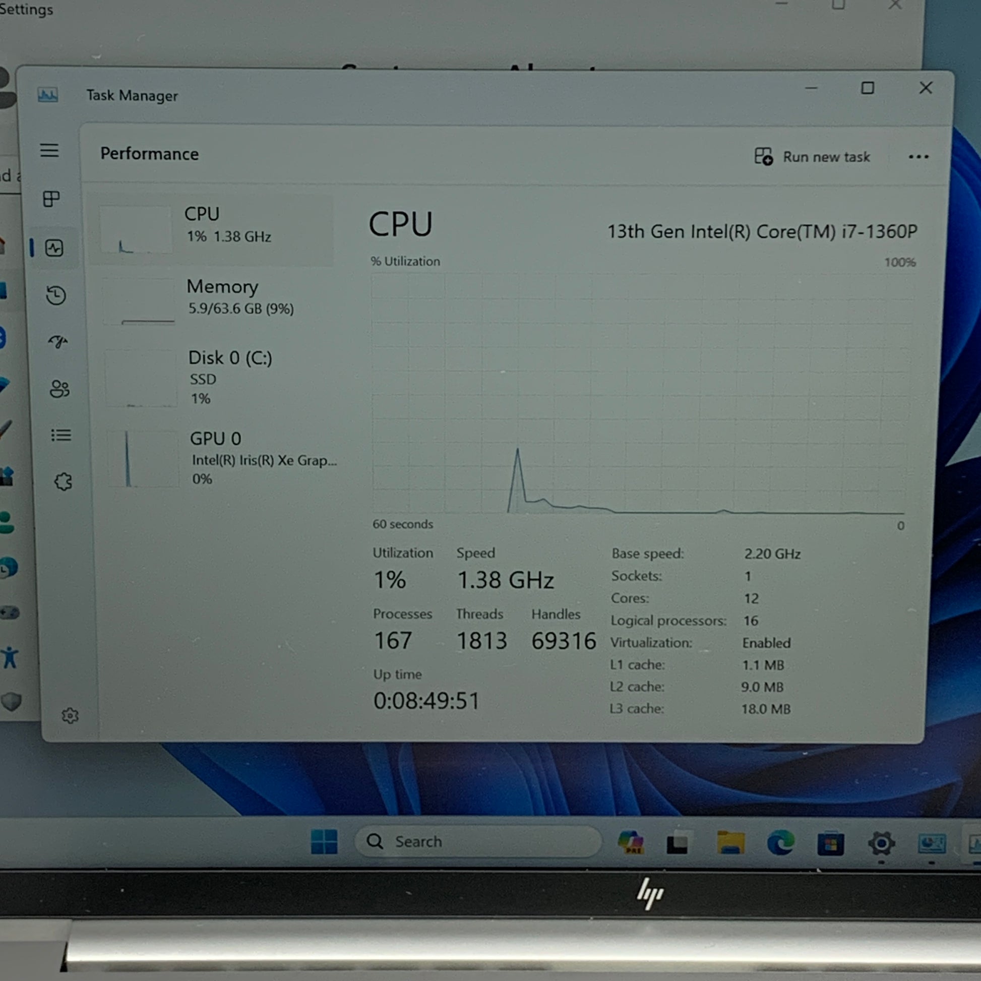Open File Explorer from taskbar

point(730,843)
